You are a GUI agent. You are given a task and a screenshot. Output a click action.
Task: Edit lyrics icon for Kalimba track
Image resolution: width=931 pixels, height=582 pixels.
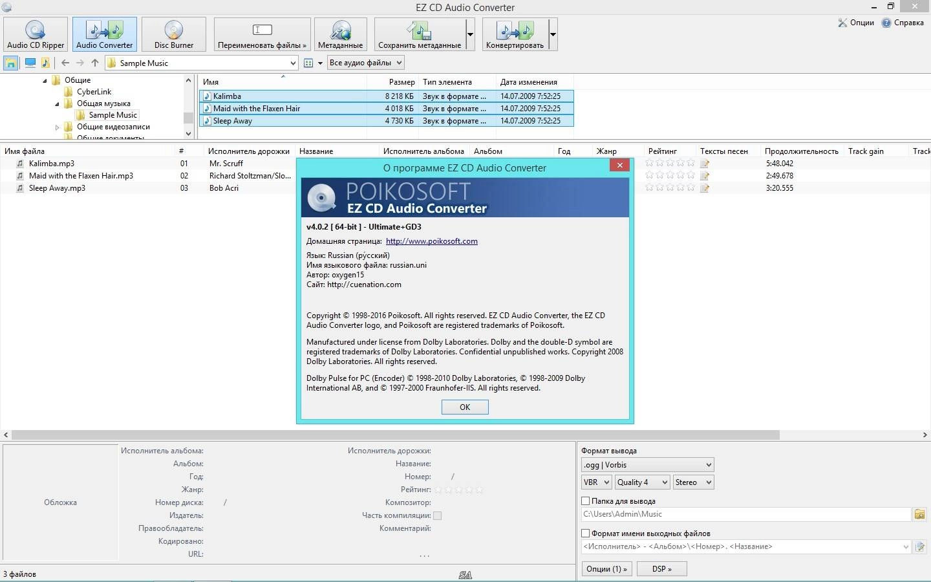(x=705, y=164)
